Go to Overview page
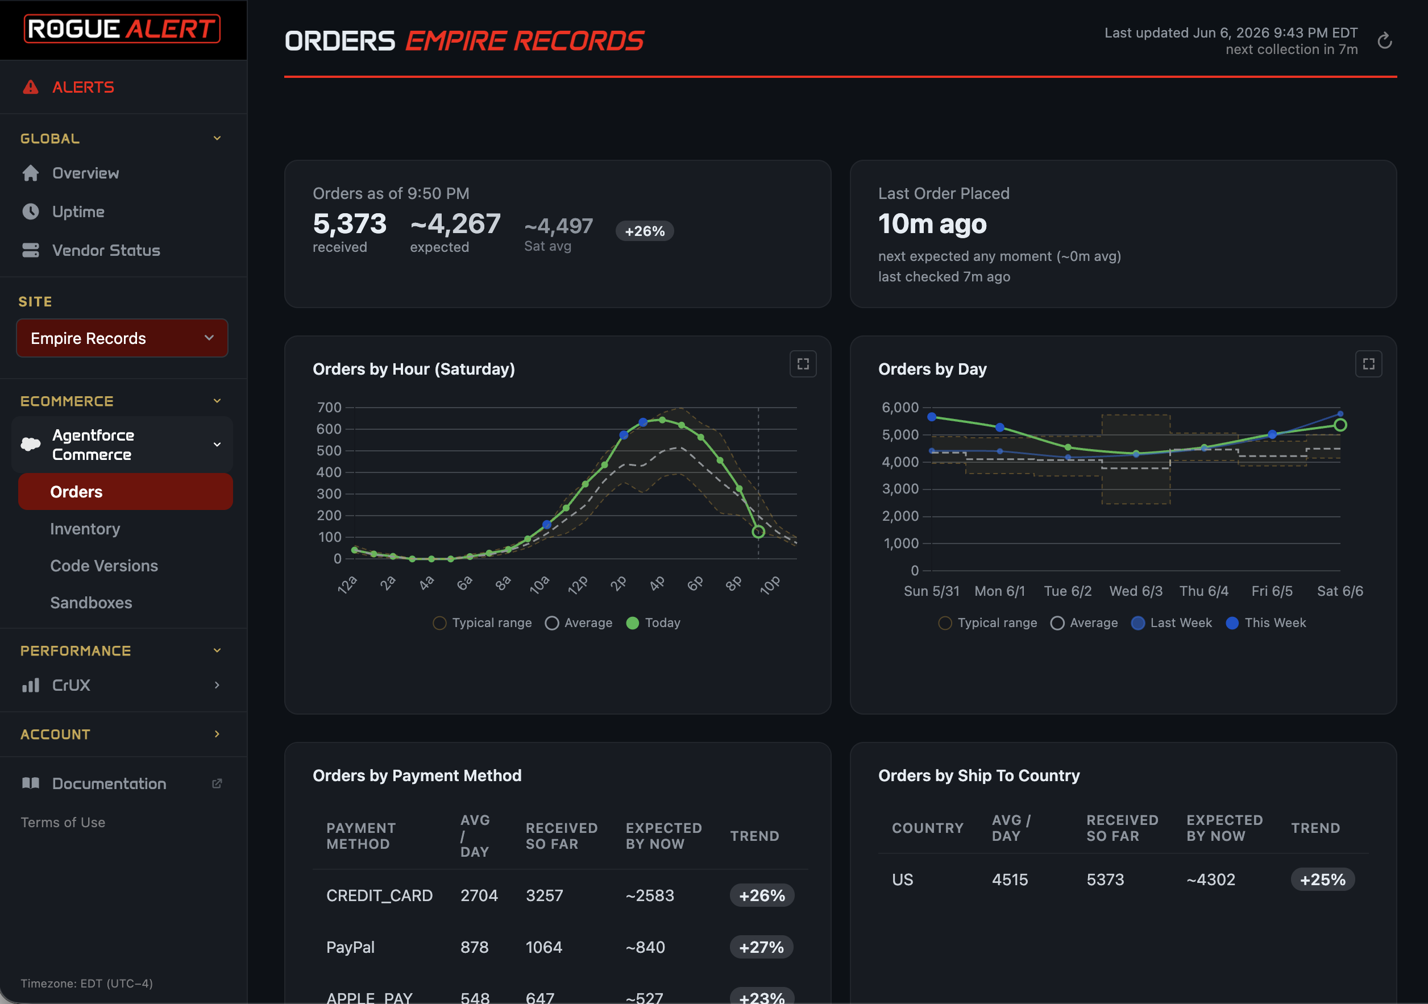This screenshot has height=1004, width=1428. pyautogui.click(x=85, y=173)
